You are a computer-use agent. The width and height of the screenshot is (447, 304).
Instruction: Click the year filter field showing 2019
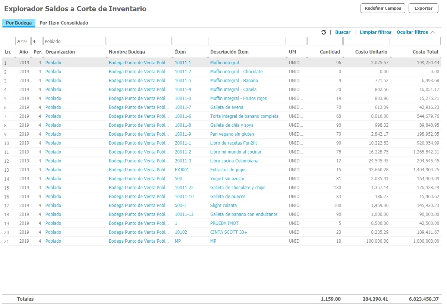click(23, 41)
